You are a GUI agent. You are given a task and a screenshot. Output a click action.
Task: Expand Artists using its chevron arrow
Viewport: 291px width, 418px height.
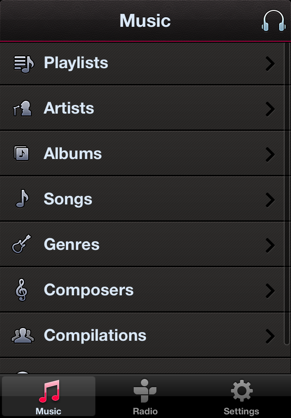coord(270,109)
